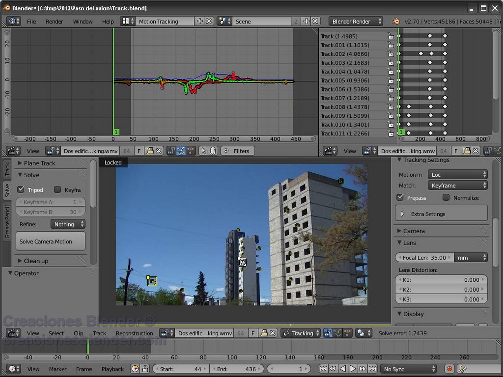The image size is (503, 377).
Task: Uncheck the Prepass tracking setting
Action: pyautogui.click(x=400, y=198)
